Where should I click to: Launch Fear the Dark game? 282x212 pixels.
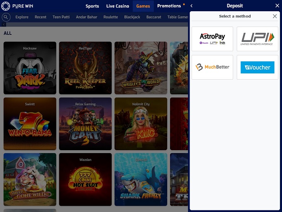coord(30,68)
